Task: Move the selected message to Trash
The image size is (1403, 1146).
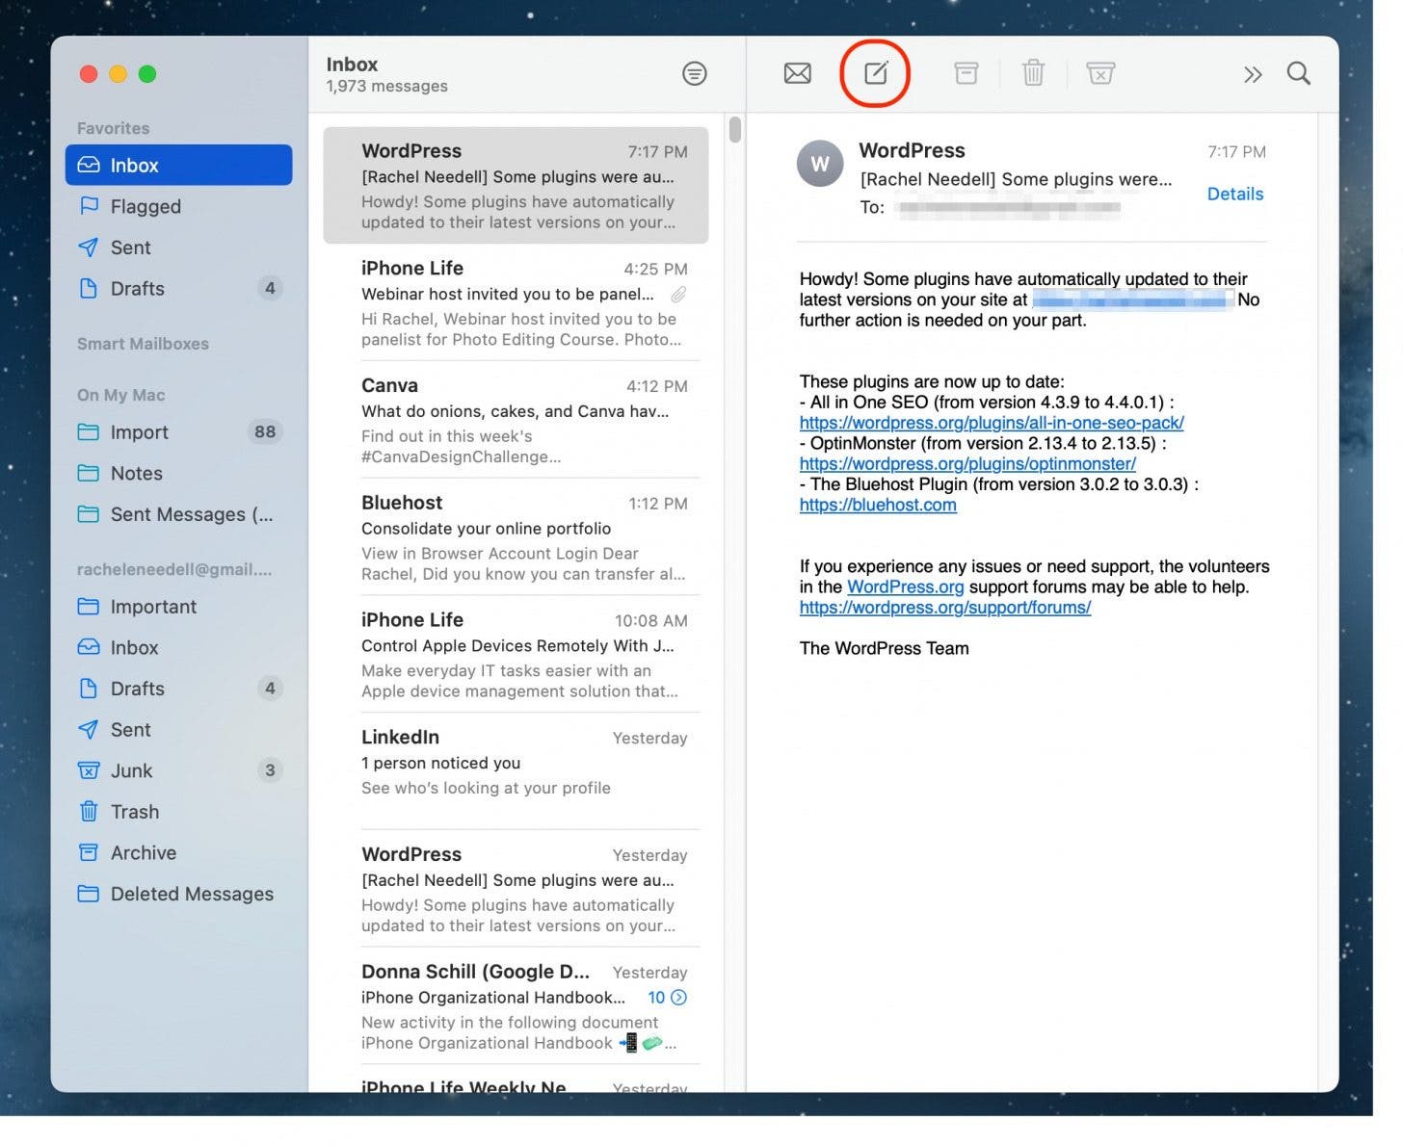Action: click(x=1033, y=72)
